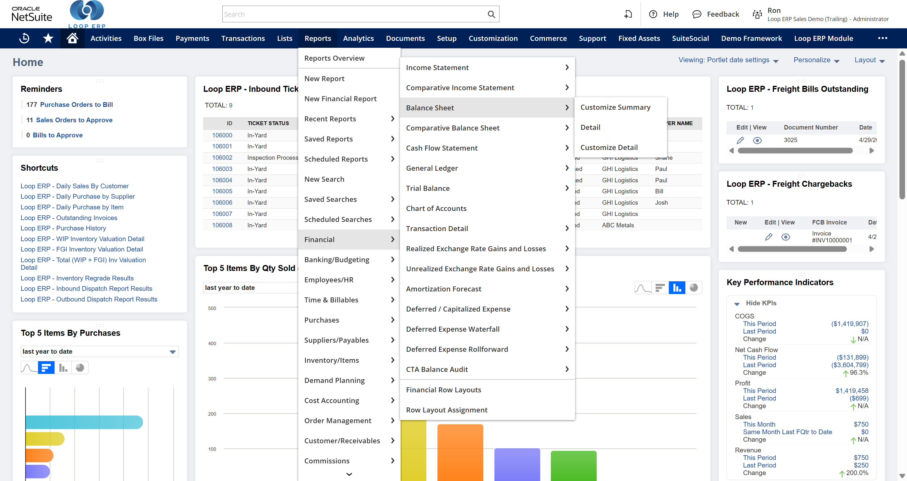Click the NetSuite logo
This screenshot has width=907, height=481.
pos(32,14)
